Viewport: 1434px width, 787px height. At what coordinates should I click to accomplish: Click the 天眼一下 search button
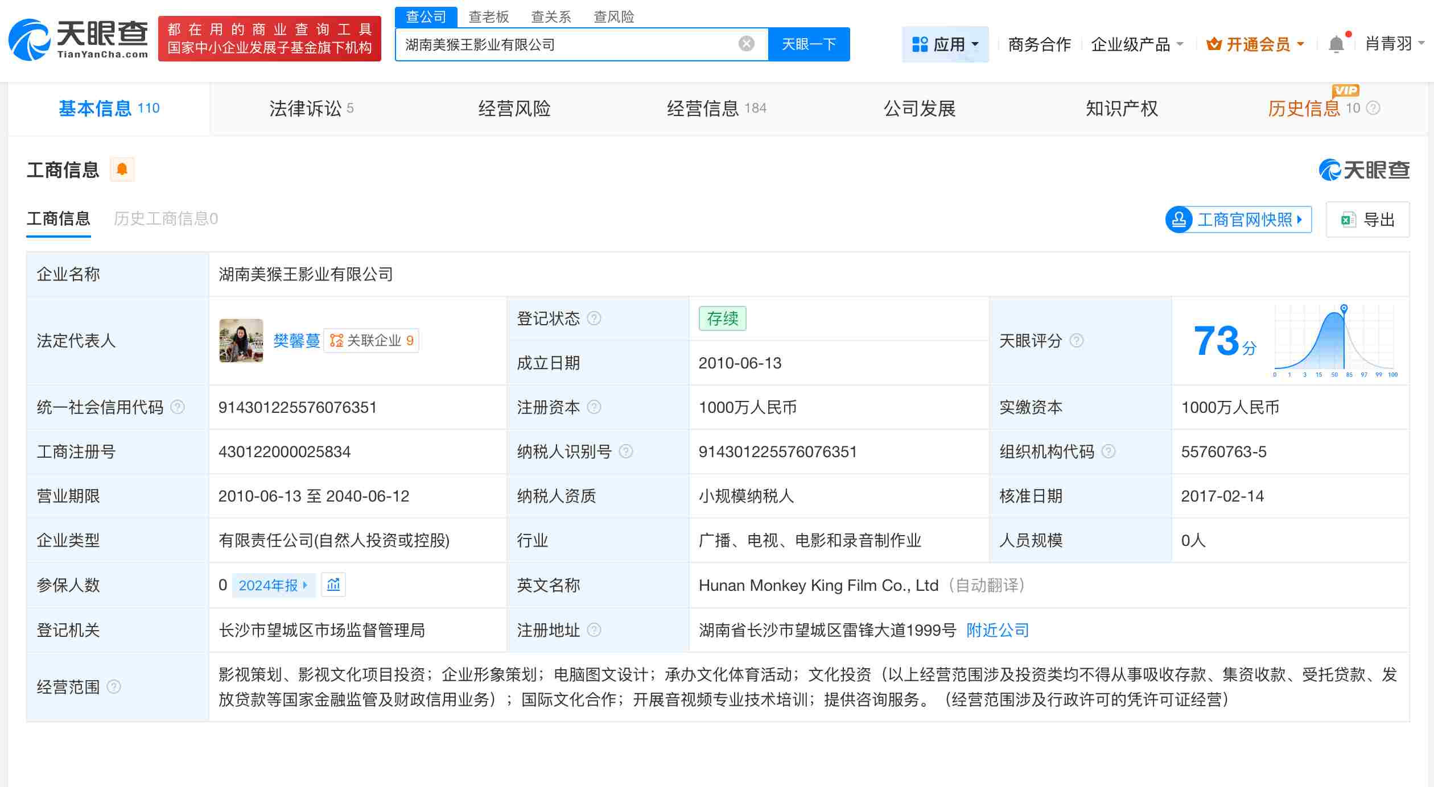[809, 44]
